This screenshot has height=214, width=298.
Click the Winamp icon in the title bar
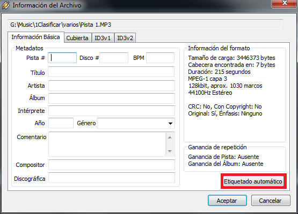tap(5, 5)
